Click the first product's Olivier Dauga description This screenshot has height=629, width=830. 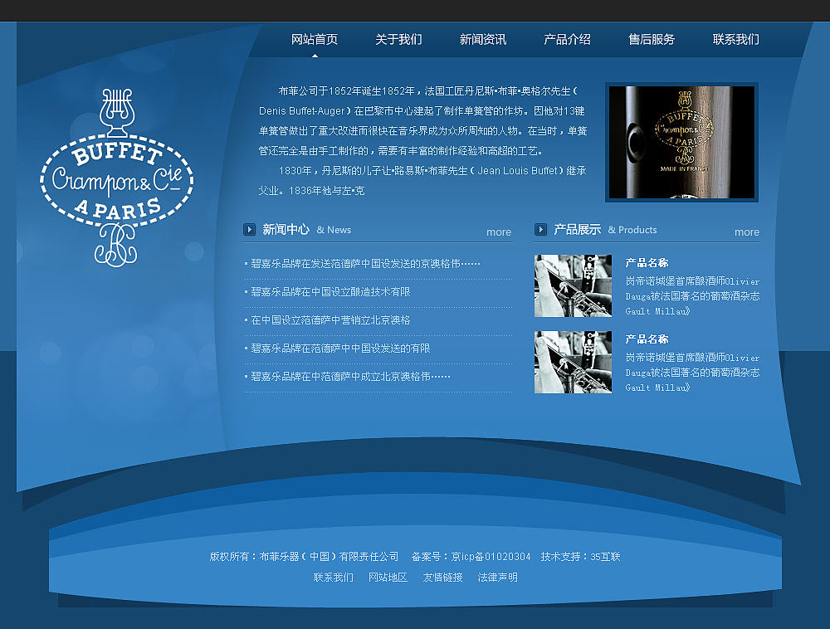point(692,296)
